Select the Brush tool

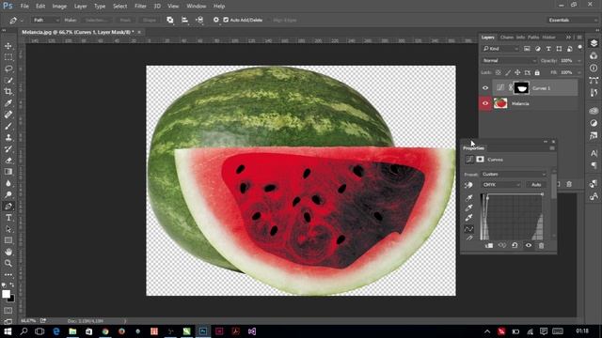(8, 126)
